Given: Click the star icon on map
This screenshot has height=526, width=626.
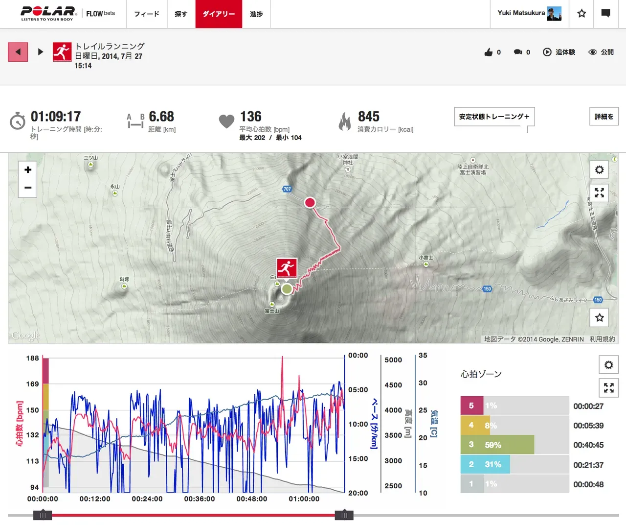Looking at the screenshot, I should point(599,318).
